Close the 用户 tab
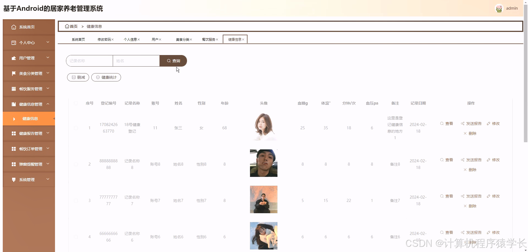Screen dimensions: 528x252 tap(160, 40)
